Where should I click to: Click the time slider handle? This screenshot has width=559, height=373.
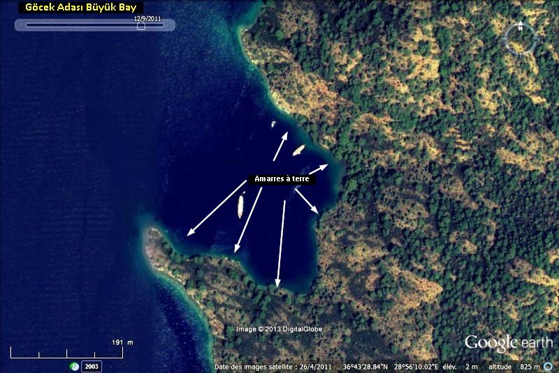click(x=141, y=26)
